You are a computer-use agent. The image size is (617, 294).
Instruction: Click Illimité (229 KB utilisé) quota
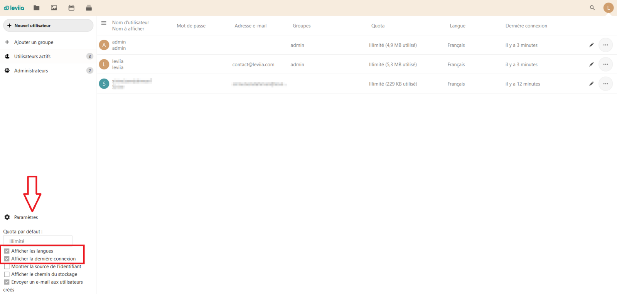tap(393, 84)
